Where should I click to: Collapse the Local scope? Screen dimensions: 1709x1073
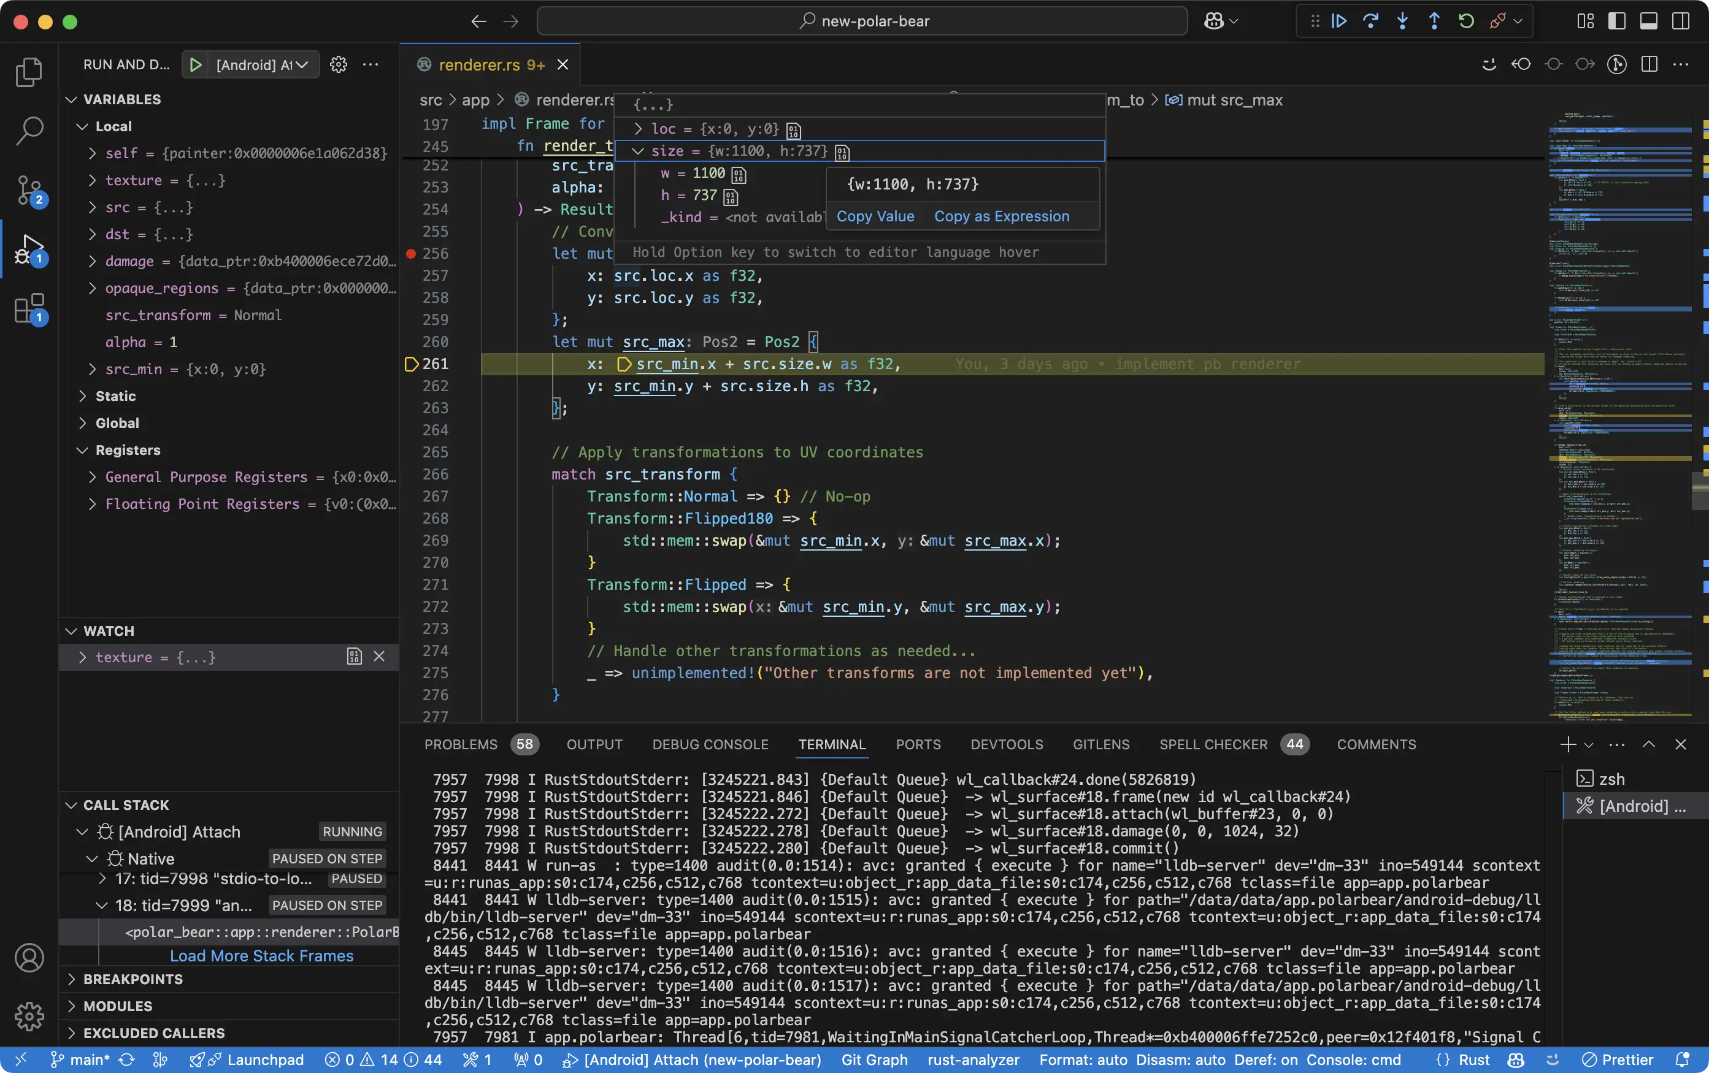pos(82,126)
